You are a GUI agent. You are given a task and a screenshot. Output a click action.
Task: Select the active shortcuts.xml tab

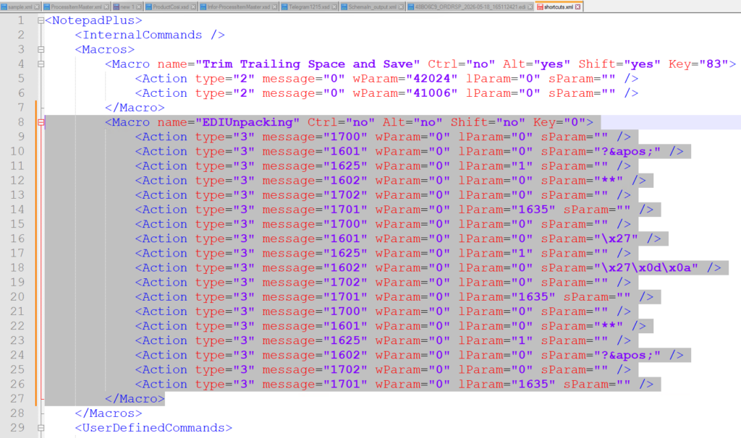[x=558, y=7]
